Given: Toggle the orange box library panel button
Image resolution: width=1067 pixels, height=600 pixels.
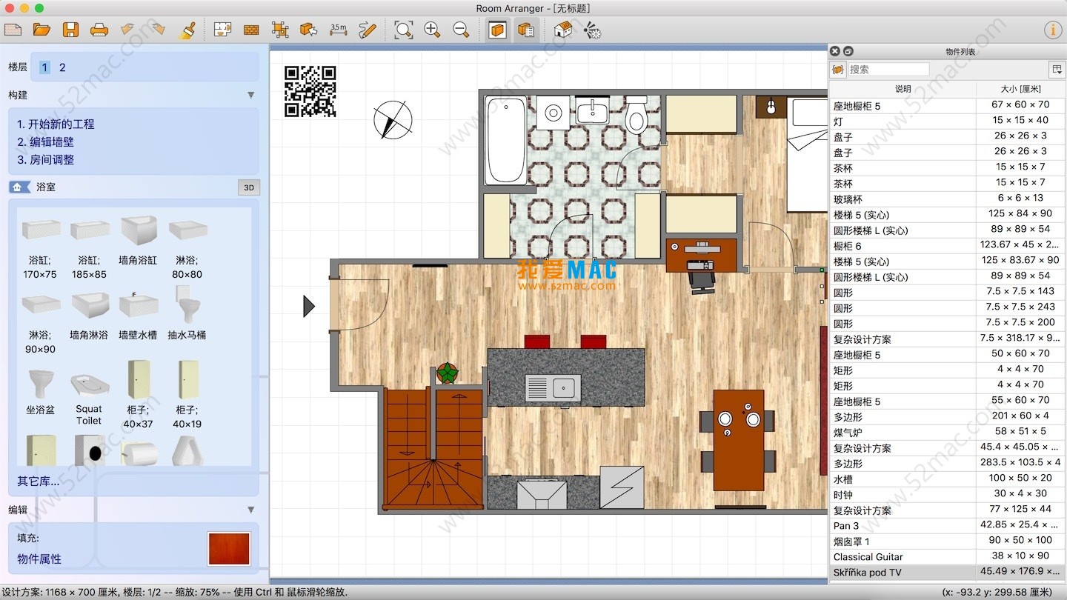Looking at the screenshot, I should pos(497,30).
